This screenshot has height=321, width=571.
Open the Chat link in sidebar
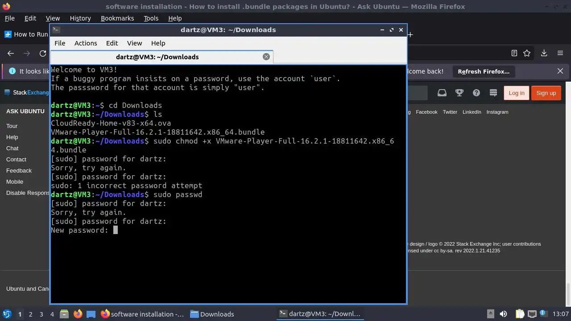pos(12,148)
